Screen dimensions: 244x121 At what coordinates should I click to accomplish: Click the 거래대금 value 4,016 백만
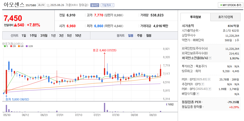(x=161, y=26)
